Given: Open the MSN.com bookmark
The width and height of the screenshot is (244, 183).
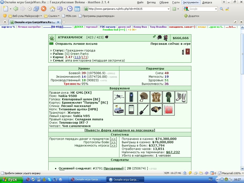Looking at the screenshot, I should [69, 16].
